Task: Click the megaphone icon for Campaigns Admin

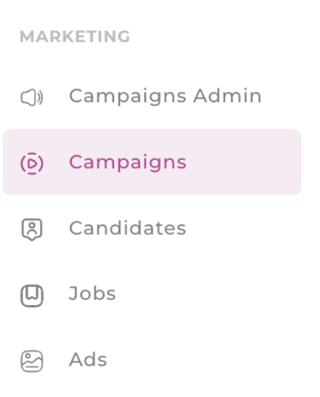Action: [x=32, y=97]
